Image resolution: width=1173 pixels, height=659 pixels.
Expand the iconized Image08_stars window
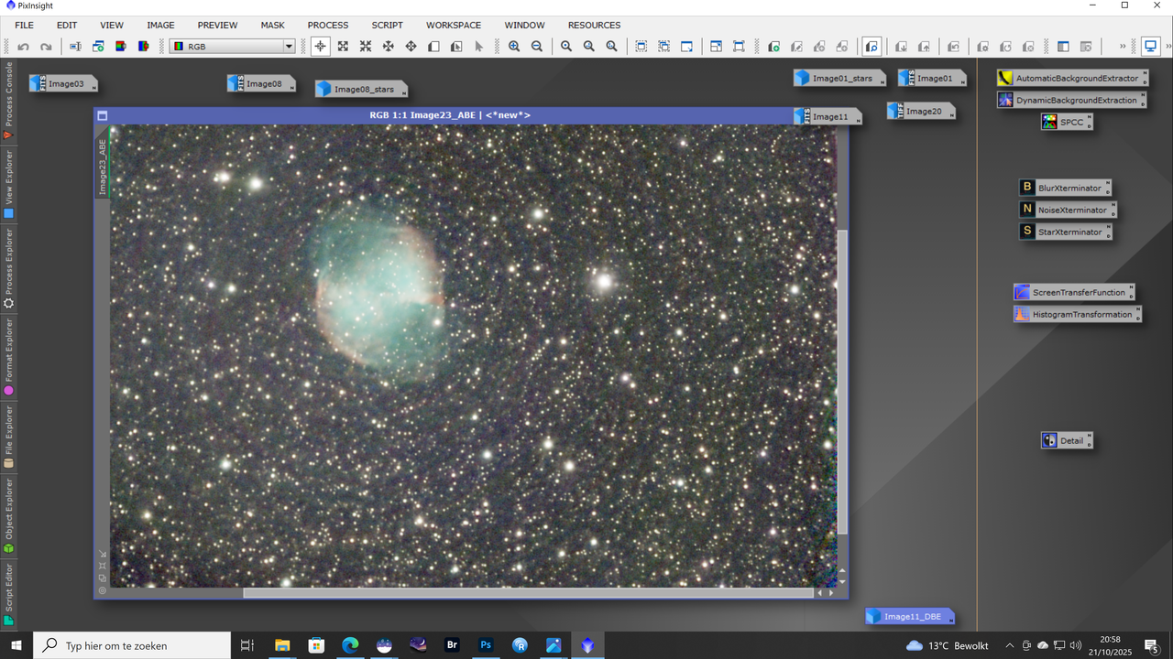360,90
